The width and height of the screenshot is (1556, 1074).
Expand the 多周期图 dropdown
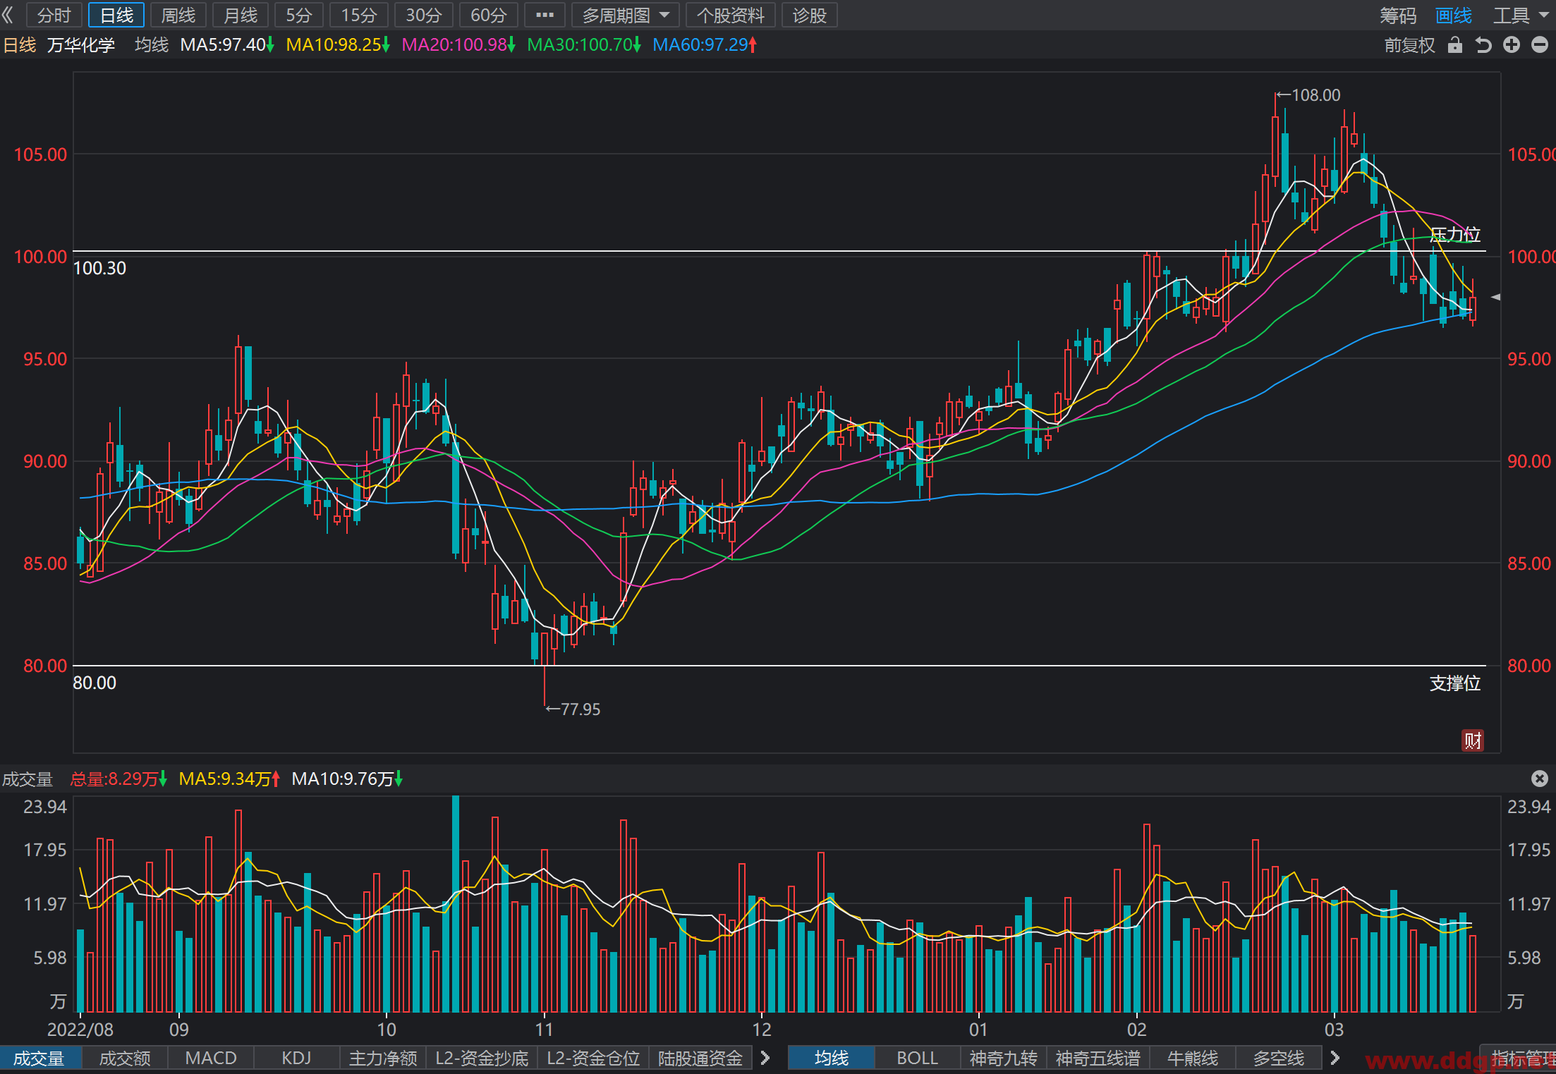[625, 15]
